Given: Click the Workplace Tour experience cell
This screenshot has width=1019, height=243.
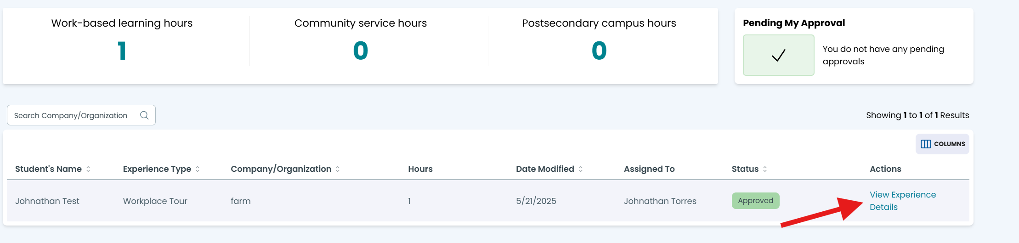Looking at the screenshot, I should coord(155,201).
